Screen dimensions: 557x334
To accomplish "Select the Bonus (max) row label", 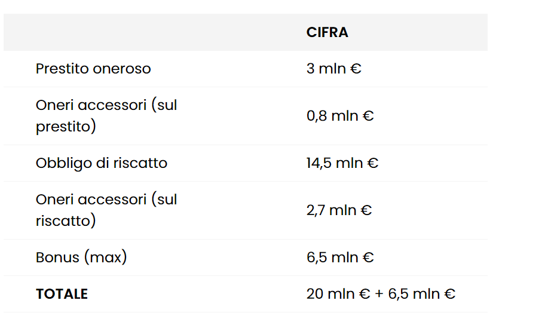I will 81,258.
